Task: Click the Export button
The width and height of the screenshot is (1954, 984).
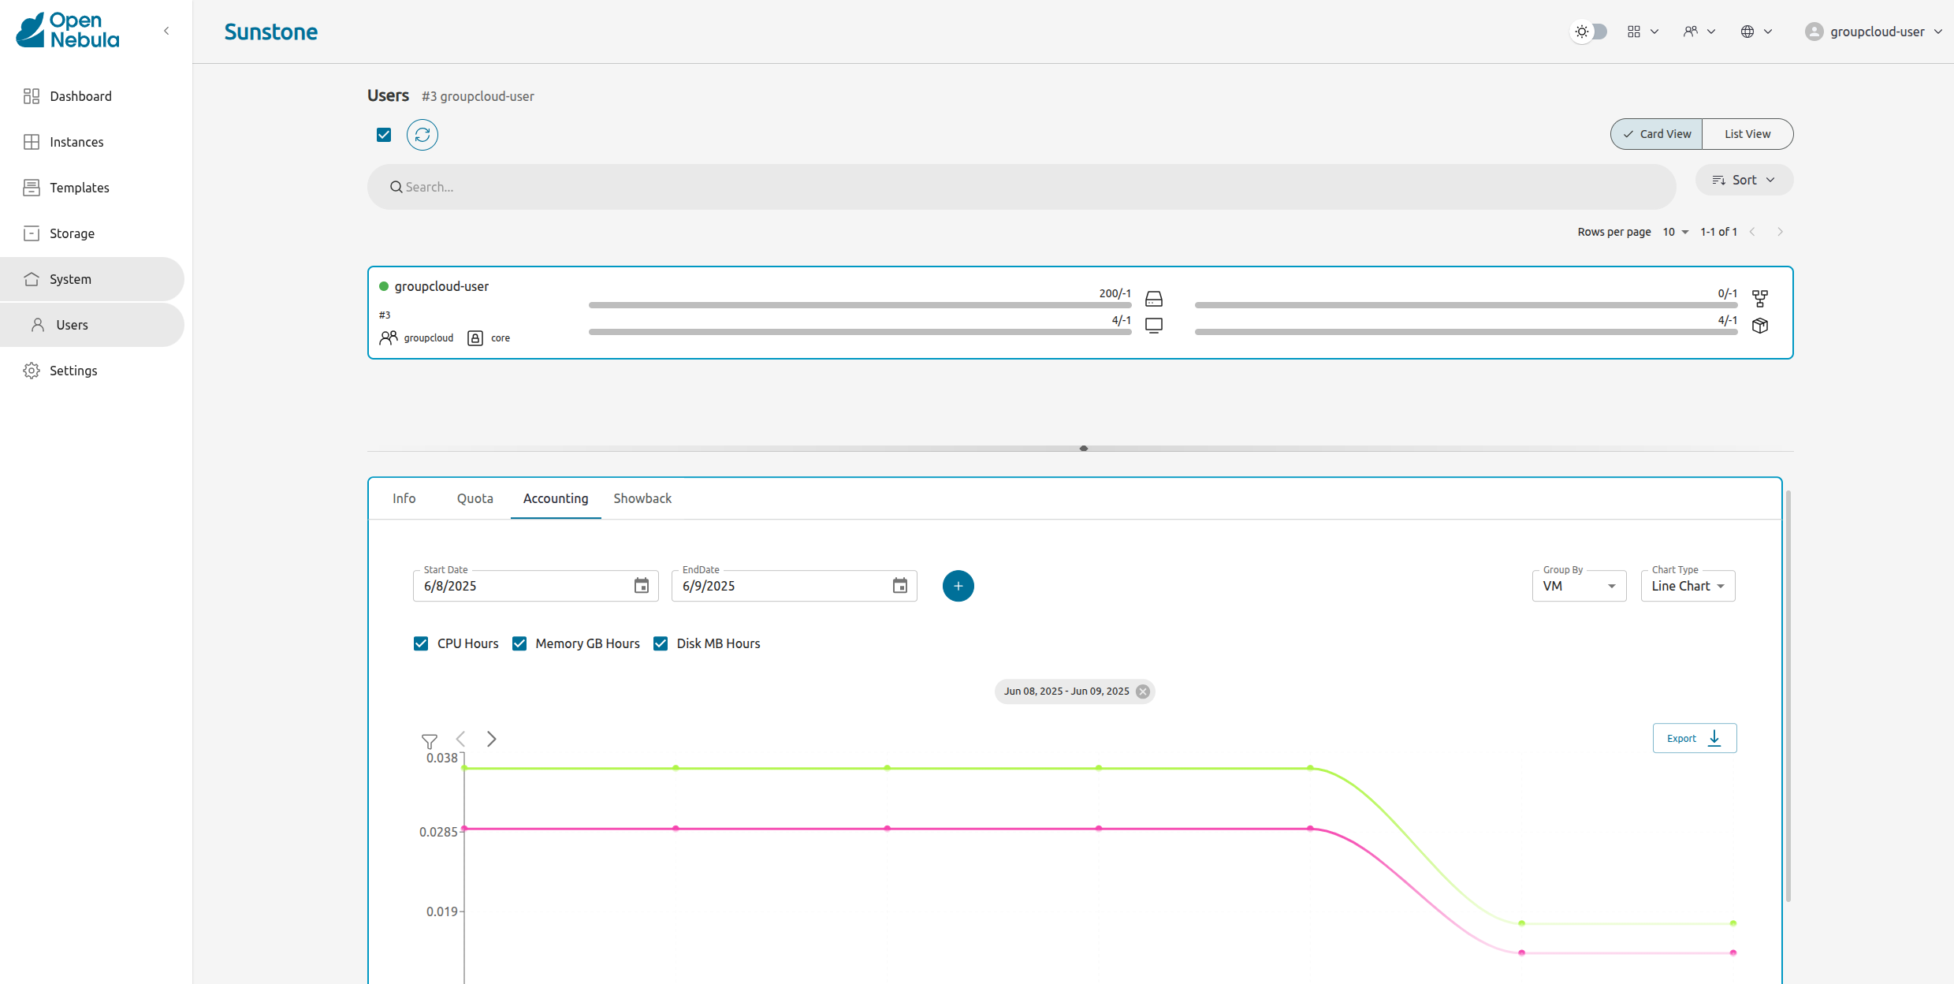Action: 1694,738
